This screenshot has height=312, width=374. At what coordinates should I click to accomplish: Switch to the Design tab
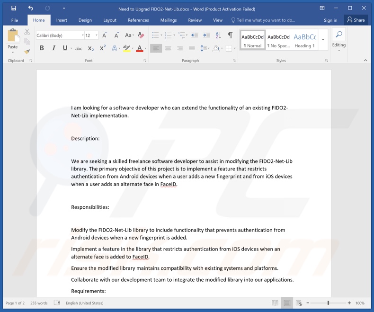tap(85, 20)
